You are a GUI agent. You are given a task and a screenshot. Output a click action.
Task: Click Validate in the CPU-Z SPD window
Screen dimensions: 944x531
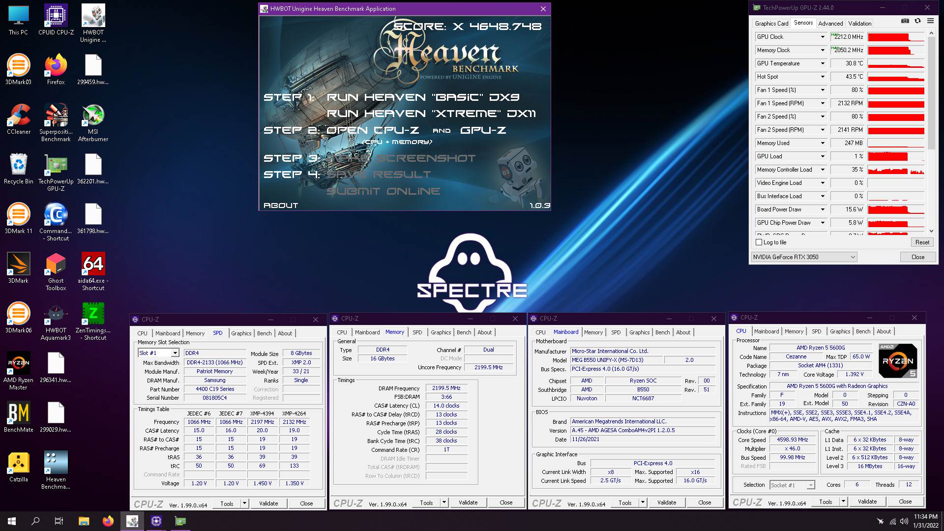click(x=268, y=503)
